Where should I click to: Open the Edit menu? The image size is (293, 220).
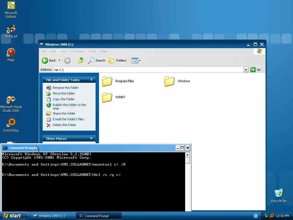(x=53, y=51)
